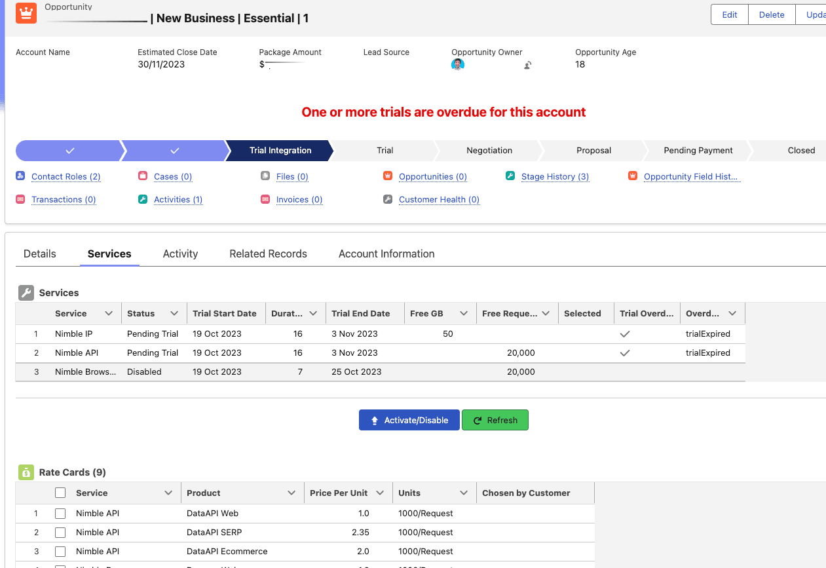
Task: Click the Trial Start Date column header
Action: (x=226, y=313)
